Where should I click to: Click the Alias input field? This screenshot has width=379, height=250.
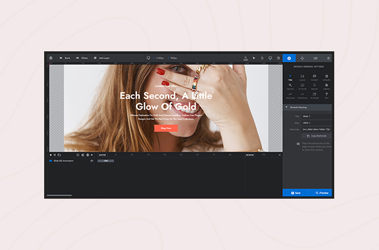pyautogui.click(x=316, y=123)
